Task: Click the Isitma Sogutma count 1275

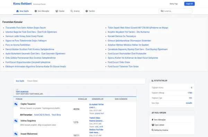Action: pos(76,122)
